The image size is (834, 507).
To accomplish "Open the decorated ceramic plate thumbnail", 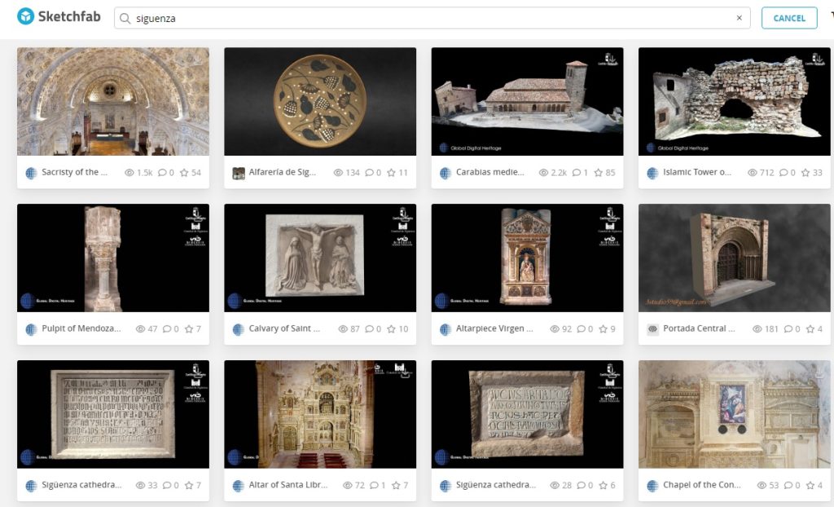I will tap(320, 102).
